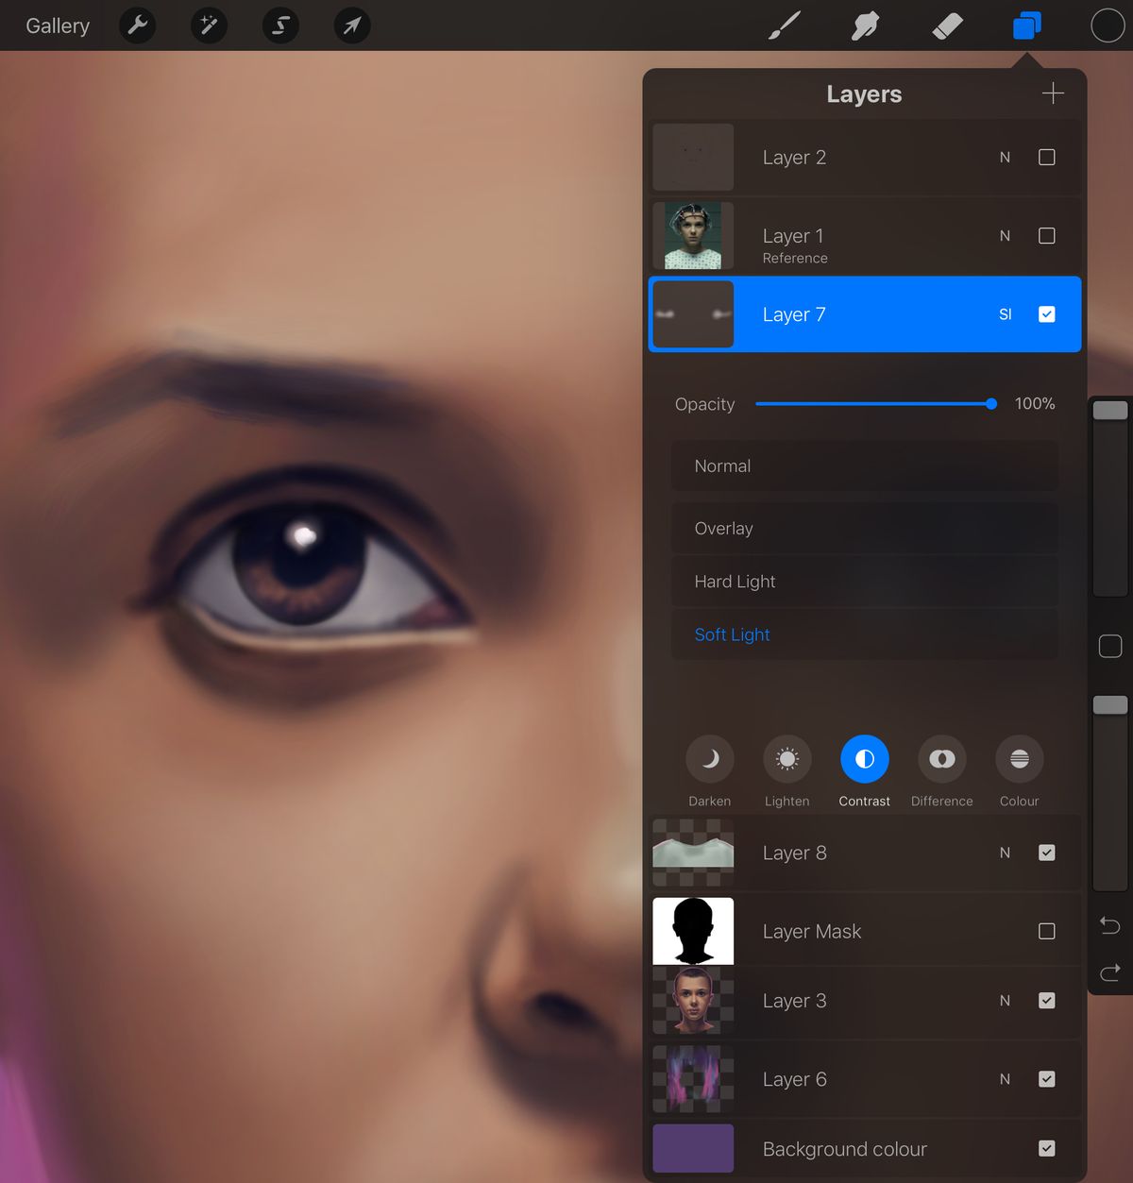Screen dimensions: 1133x1183
Task: Open blend mode options via N on Layer 3
Action: click(1005, 1000)
